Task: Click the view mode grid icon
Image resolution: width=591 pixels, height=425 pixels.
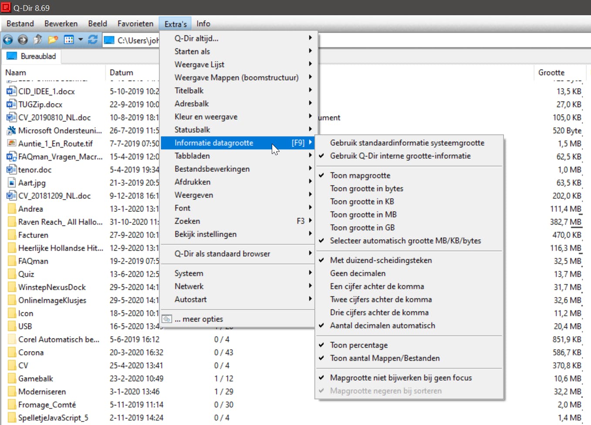Action: click(69, 40)
